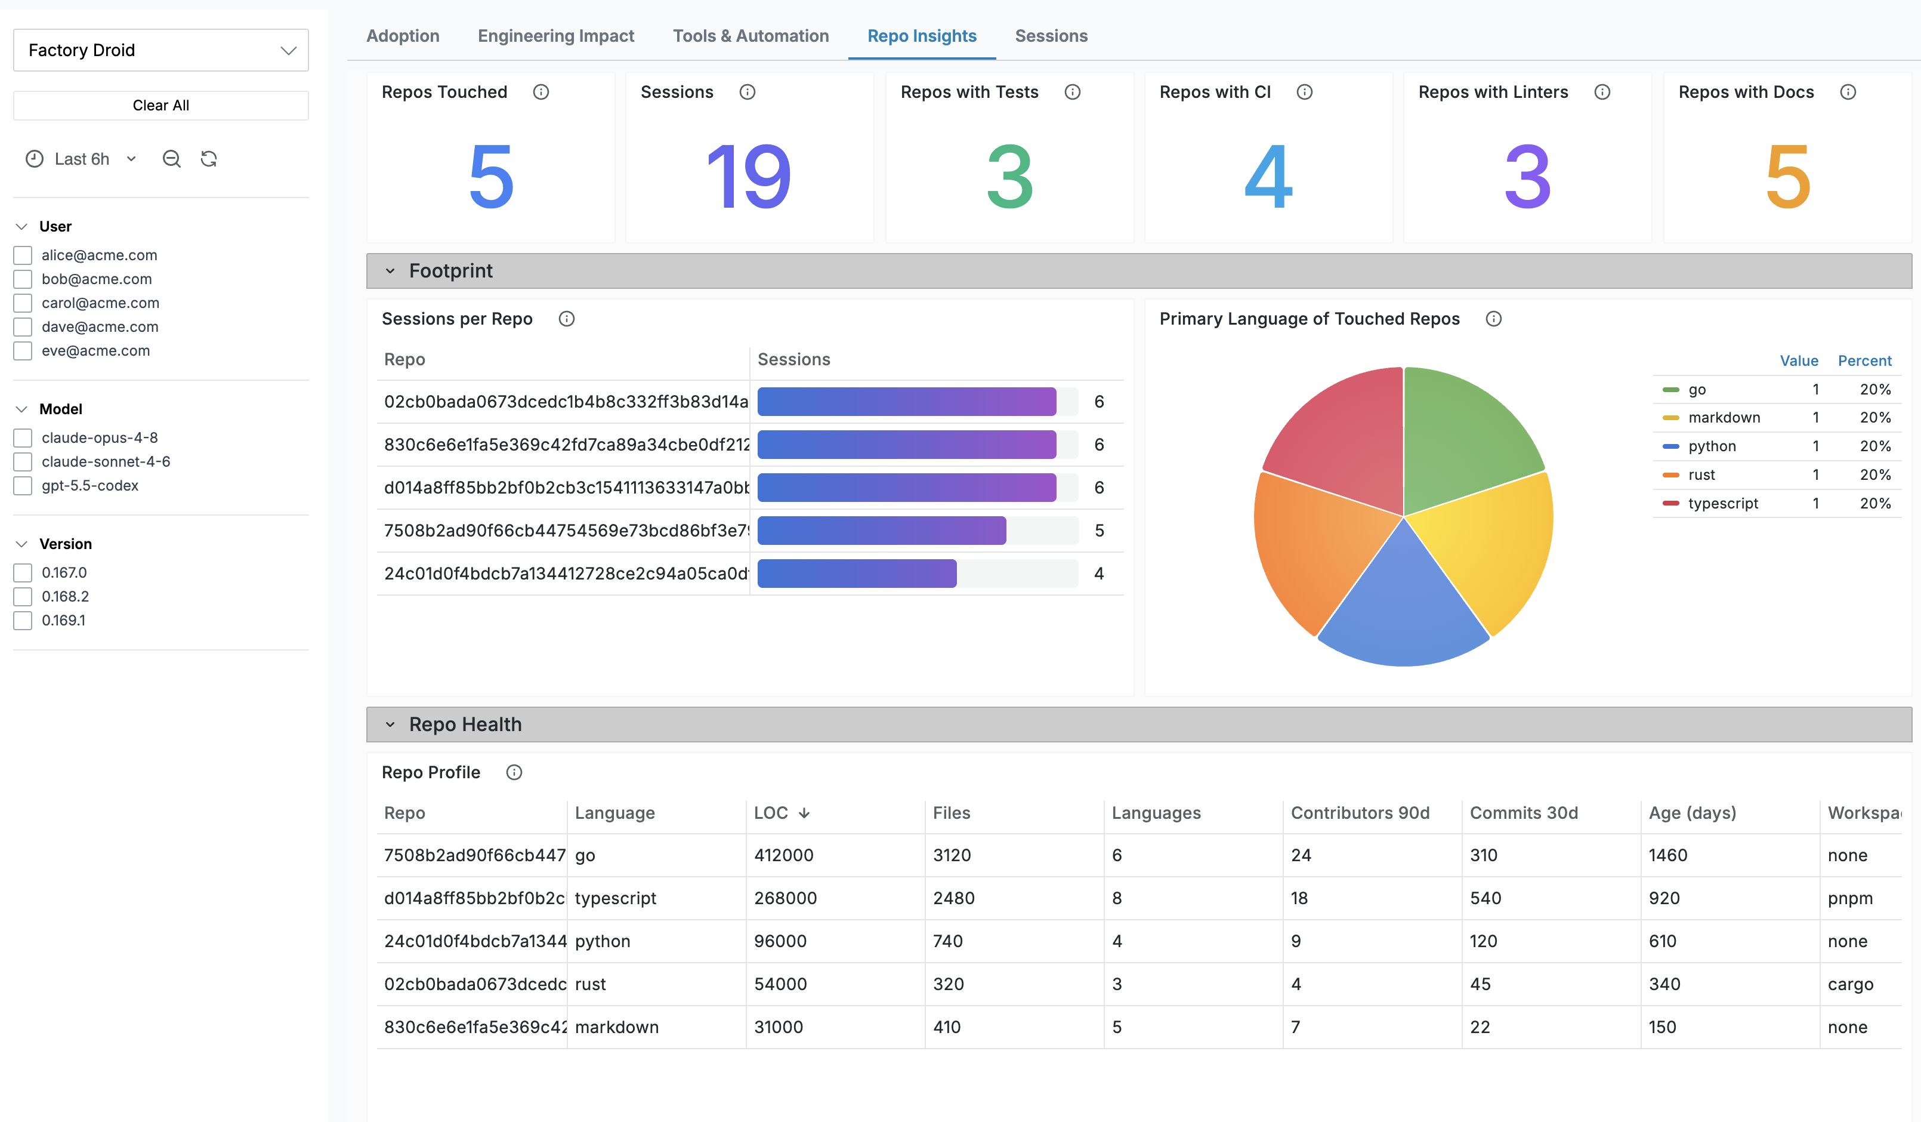Viewport: 1921px width, 1122px height.
Task: Collapse the Version filter section
Action: coord(22,544)
